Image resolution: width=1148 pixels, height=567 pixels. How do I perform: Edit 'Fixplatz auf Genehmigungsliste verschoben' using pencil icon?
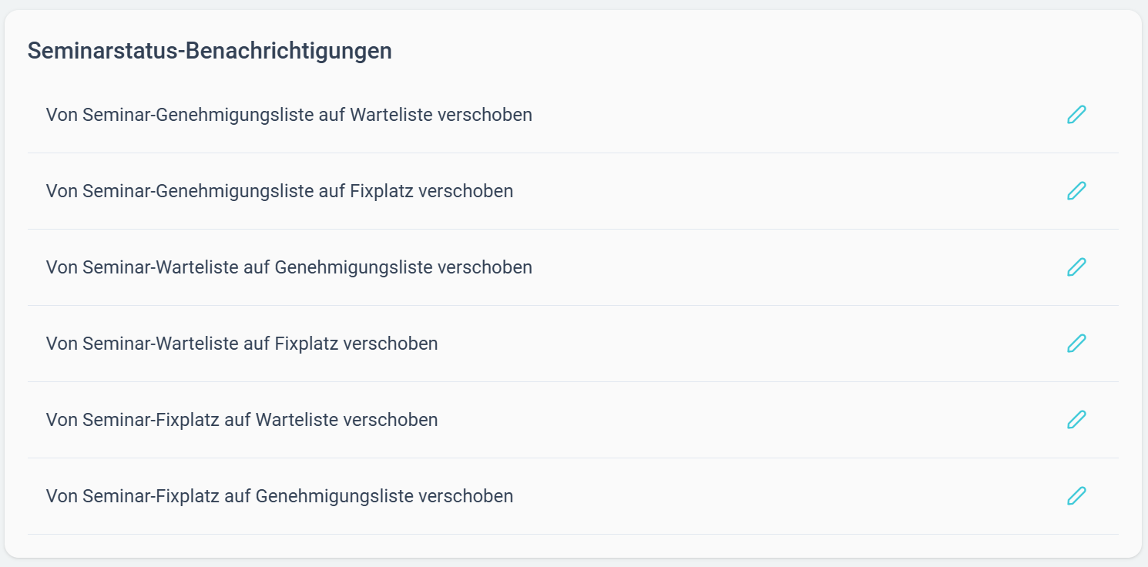coord(1076,496)
